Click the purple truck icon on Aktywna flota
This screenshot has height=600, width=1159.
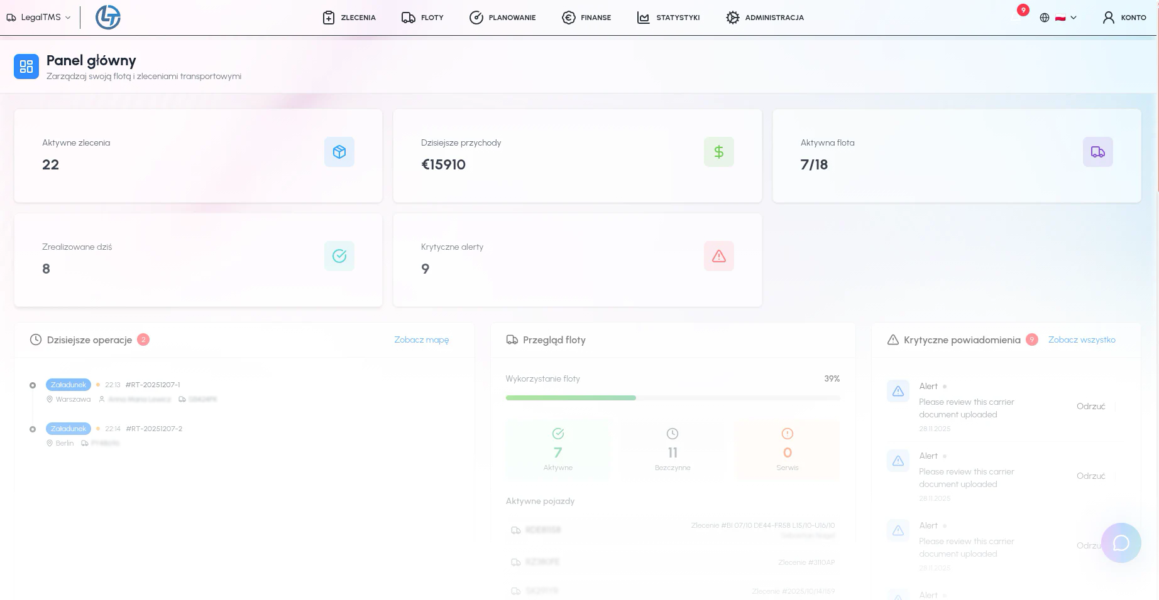tap(1097, 152)
